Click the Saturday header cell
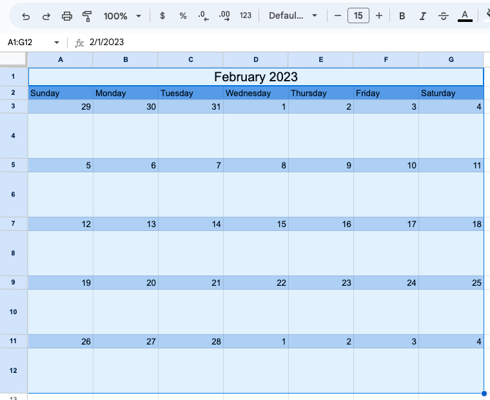The height and width of the screenshot is (400, 490). [x=451, y=93]
